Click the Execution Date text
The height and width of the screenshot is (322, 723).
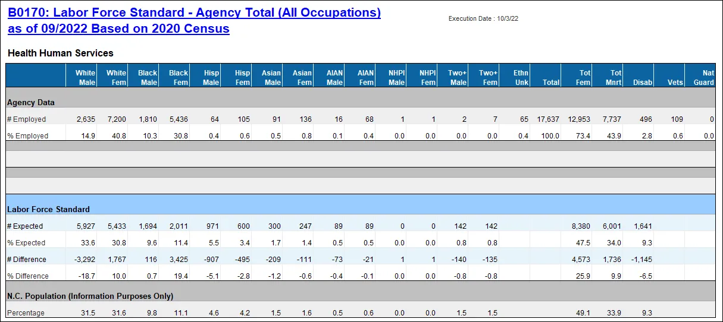pos(483,19)
